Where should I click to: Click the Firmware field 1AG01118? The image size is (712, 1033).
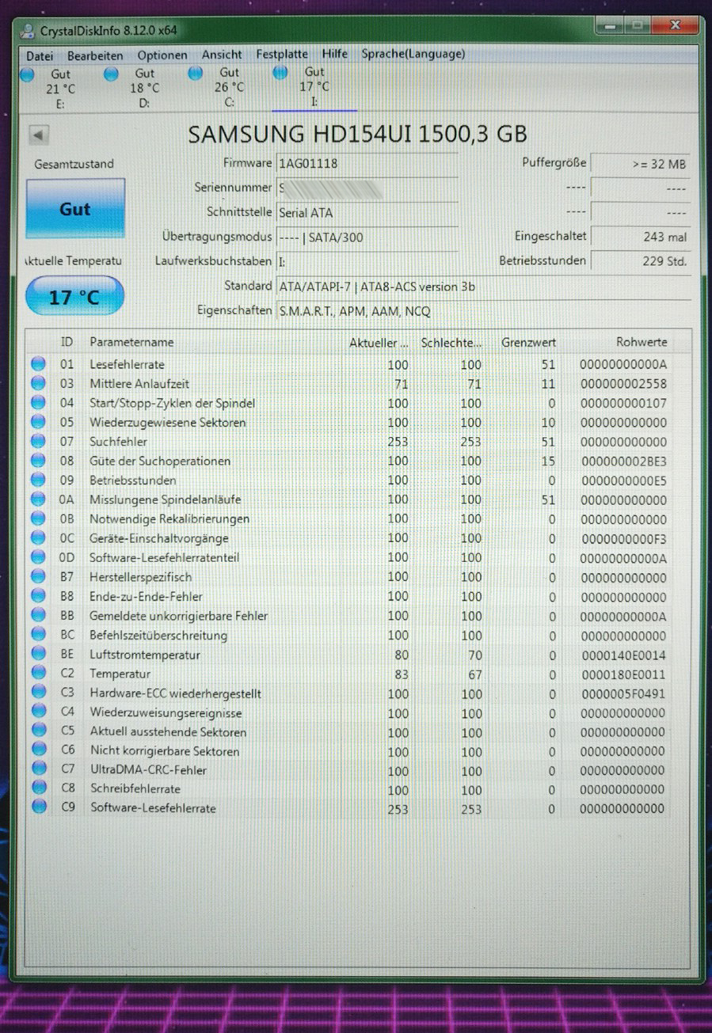[367, 163]
